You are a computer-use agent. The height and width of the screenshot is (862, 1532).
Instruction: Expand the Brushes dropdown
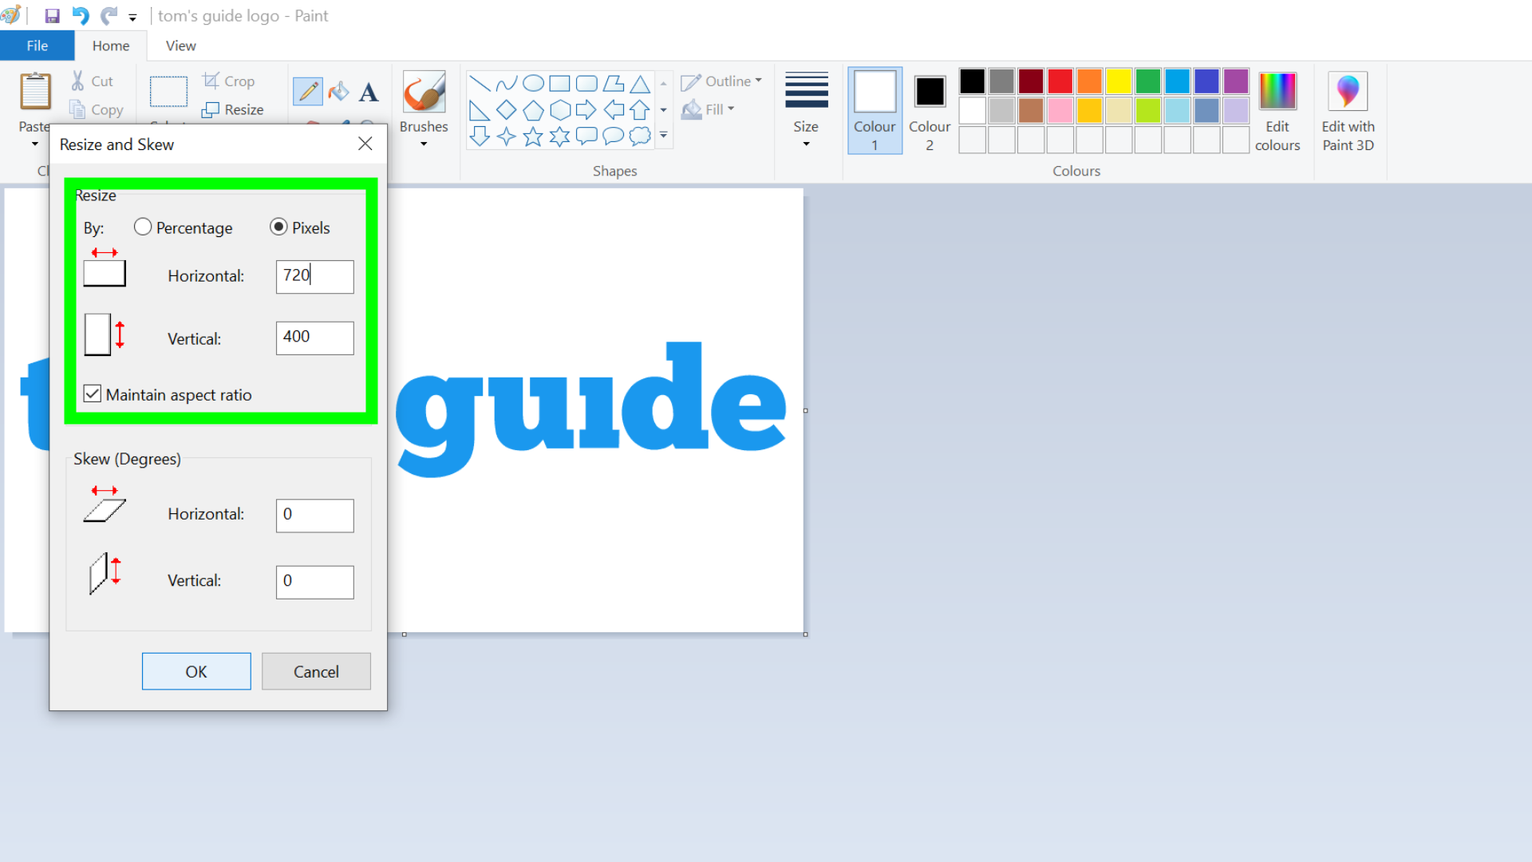coord(424,144)
